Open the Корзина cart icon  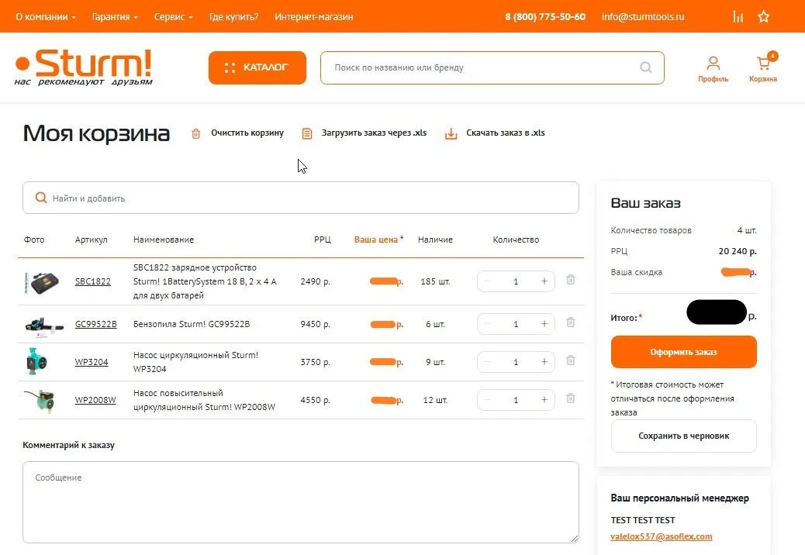point(762,67)
